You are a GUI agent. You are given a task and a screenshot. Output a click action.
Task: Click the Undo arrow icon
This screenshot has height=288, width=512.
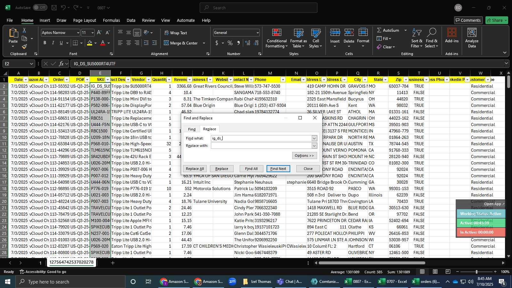coord(63,7)
